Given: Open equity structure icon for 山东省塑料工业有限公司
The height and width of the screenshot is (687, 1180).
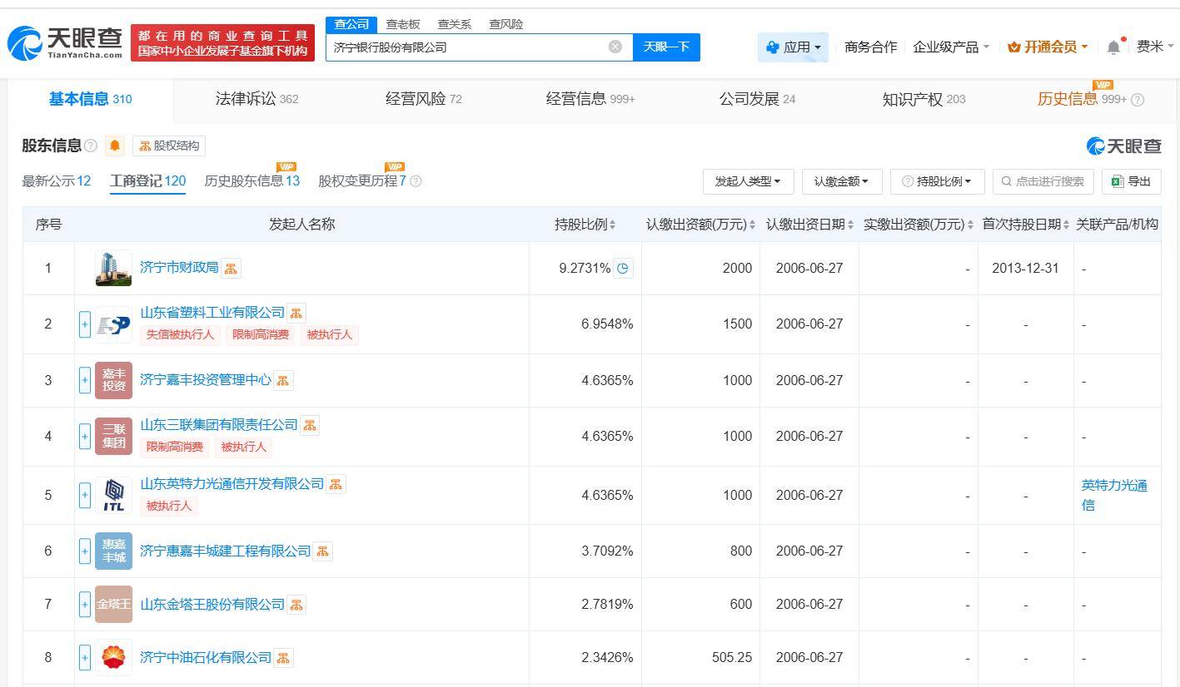Looking at the screenshot, I should tap(296, 313).
